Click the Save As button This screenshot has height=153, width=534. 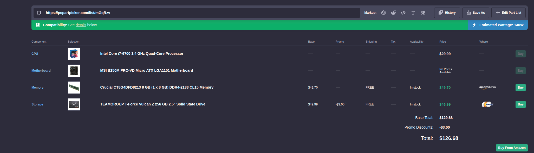click(476, 13)
